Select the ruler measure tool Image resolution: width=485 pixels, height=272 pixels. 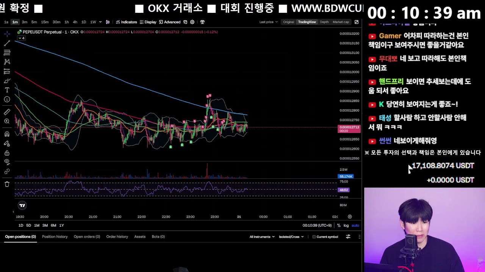pyautogui.click(x=7, y=112)
